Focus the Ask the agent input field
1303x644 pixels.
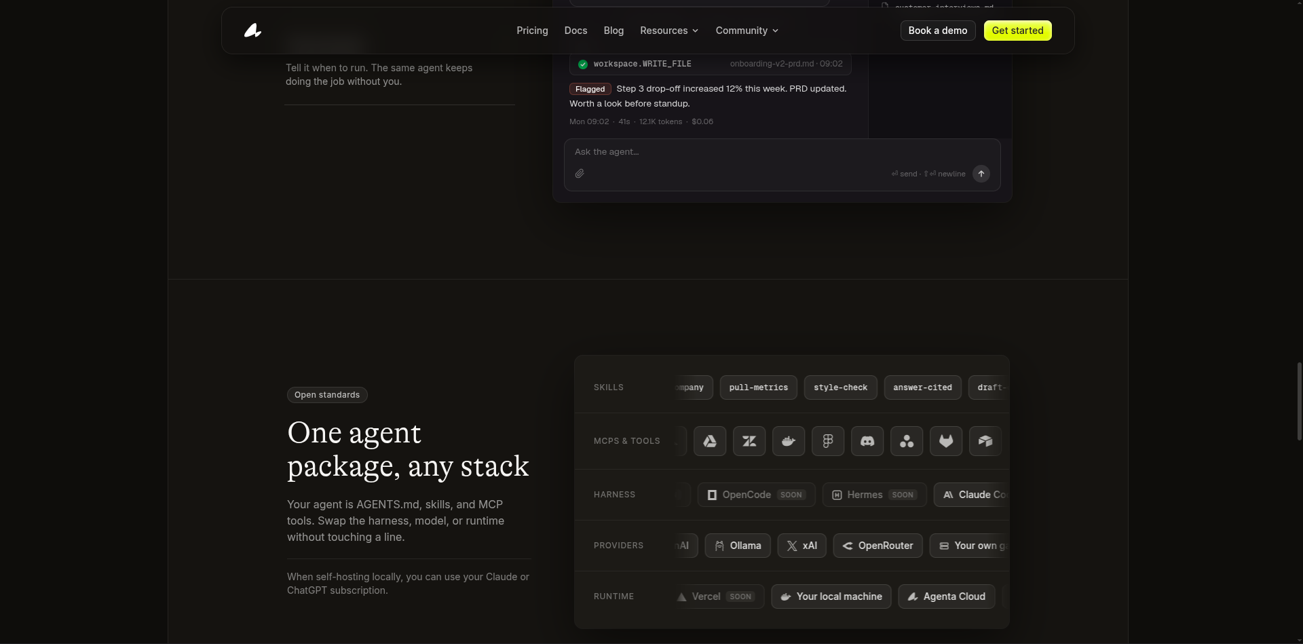coord(782,165)
